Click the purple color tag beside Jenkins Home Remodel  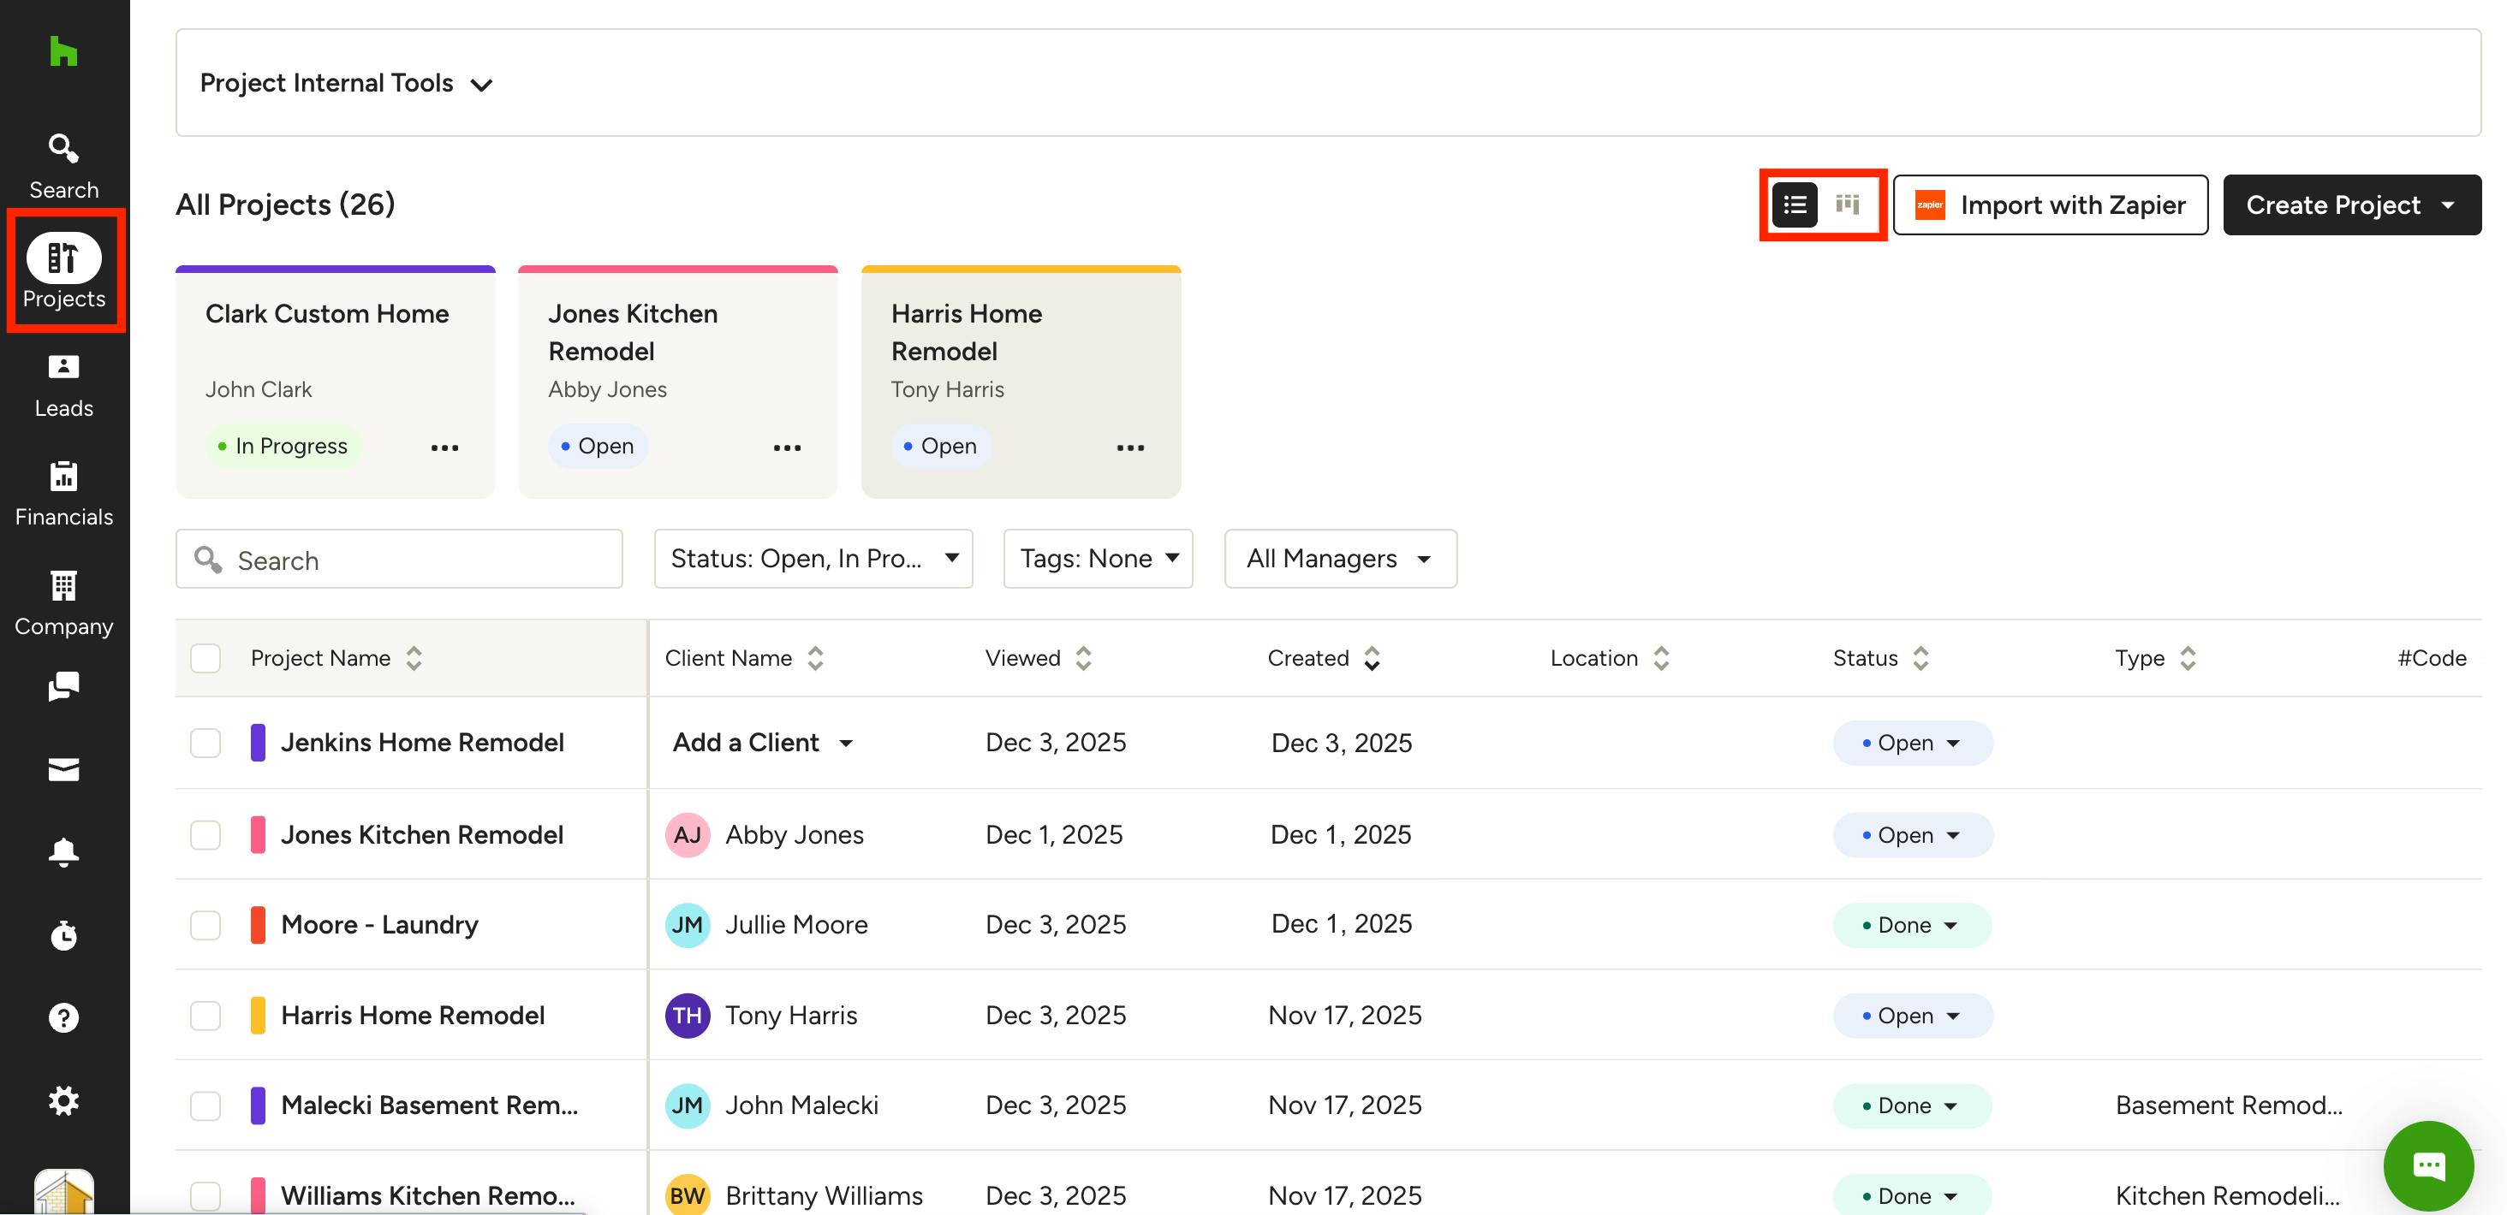click(258, 742)
